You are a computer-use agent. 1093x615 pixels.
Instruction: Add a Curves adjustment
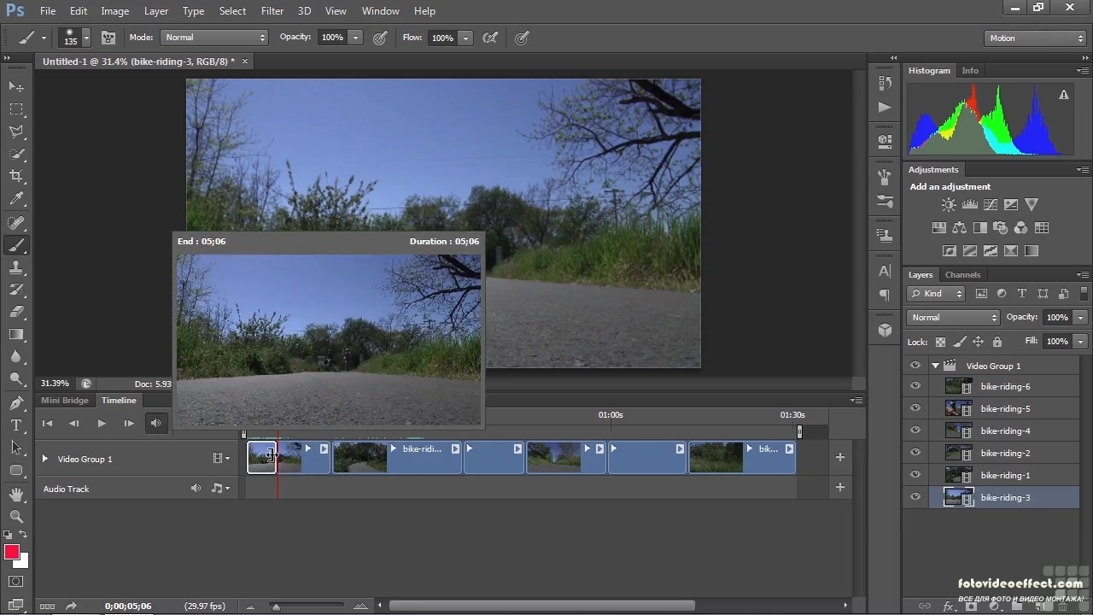tap(991, 205)
